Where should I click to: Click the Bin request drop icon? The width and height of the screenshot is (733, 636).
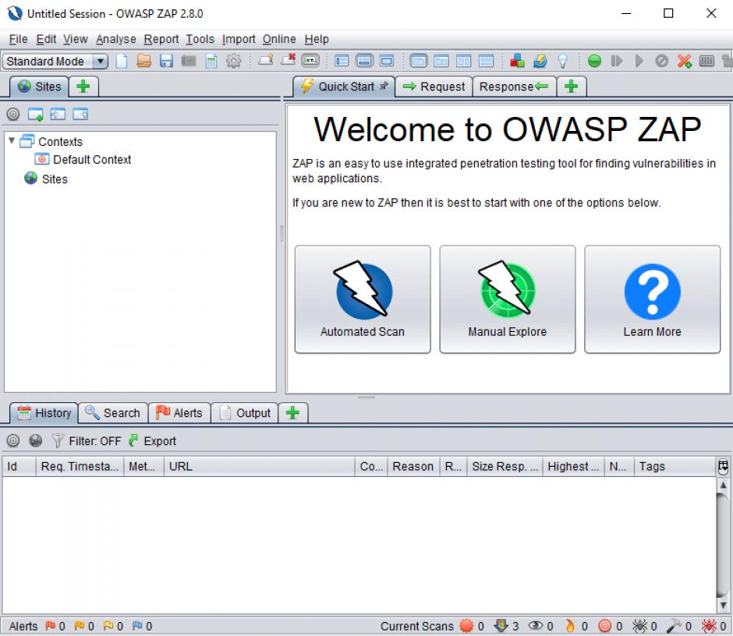click(x=661, y=62)
